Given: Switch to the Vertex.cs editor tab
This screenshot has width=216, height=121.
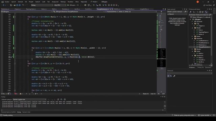Looking at the screenshot, I should (x=44, y=9).
